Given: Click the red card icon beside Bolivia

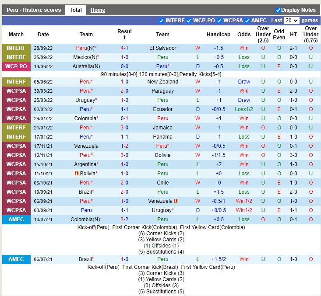Looking at the screenshot, I should [77, 174].
